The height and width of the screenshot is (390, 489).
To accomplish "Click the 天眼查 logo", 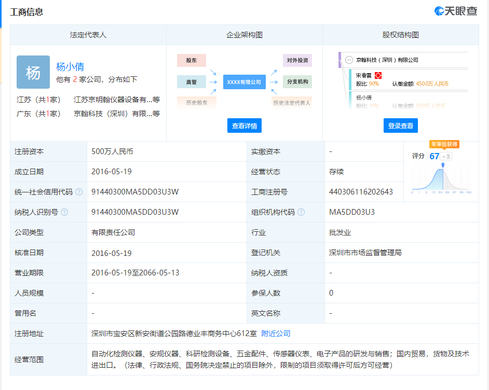I will pos(456,11).
